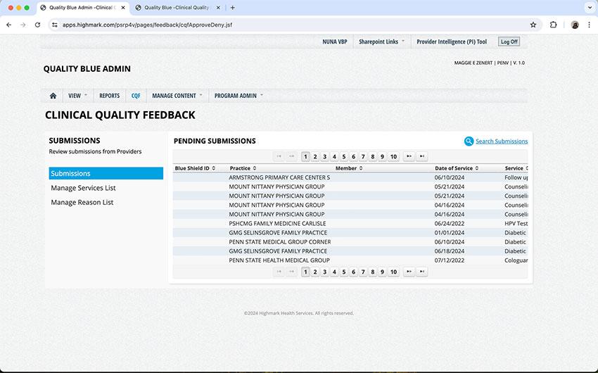Jump to last page in top paginator
Image resolution: width=598 pixels, height=373 pixels.
(x=422, y=156)
